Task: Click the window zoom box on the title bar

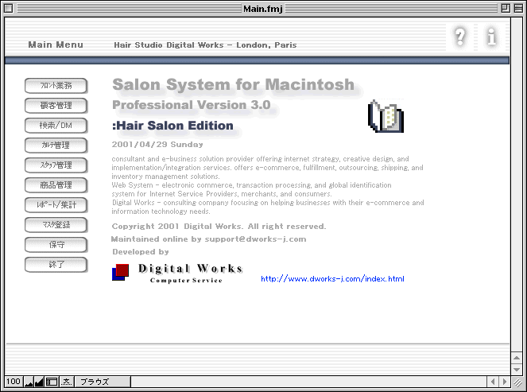Action: [506, 9]
